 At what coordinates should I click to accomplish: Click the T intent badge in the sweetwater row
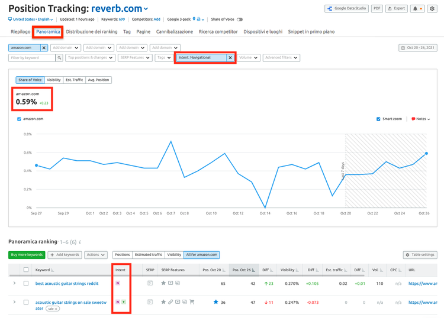pos(124,302)
